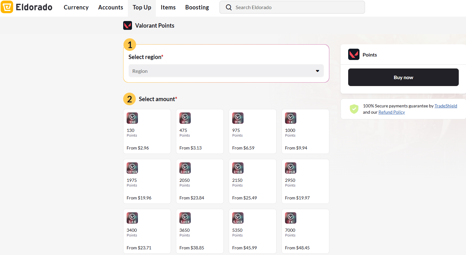Click the Eldorado brand name
The height and width of the screenshot is (255, 466).
click(x=34, y=7)
